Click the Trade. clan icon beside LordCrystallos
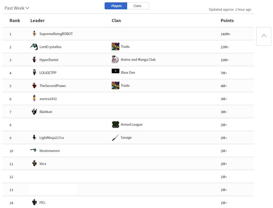273x208 pixels. click(x=115, y=47)
